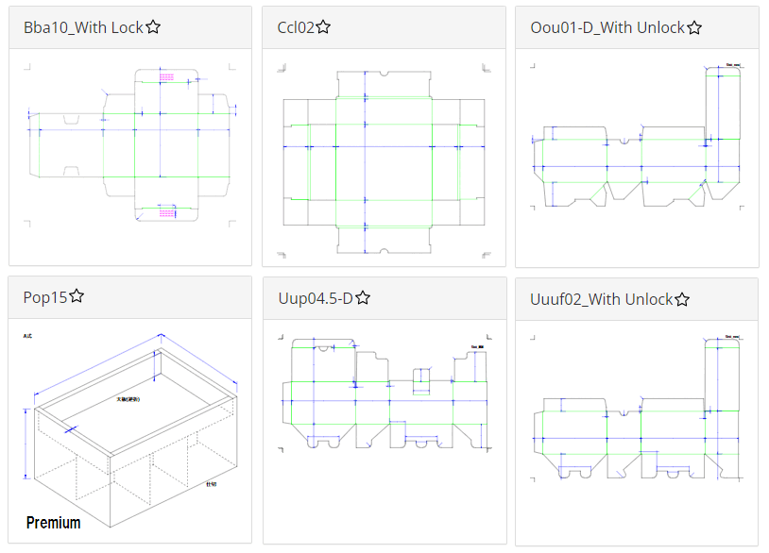The image size is (769, 553).
Task: Select the Pop15 title label
Action: coord(45,297)
